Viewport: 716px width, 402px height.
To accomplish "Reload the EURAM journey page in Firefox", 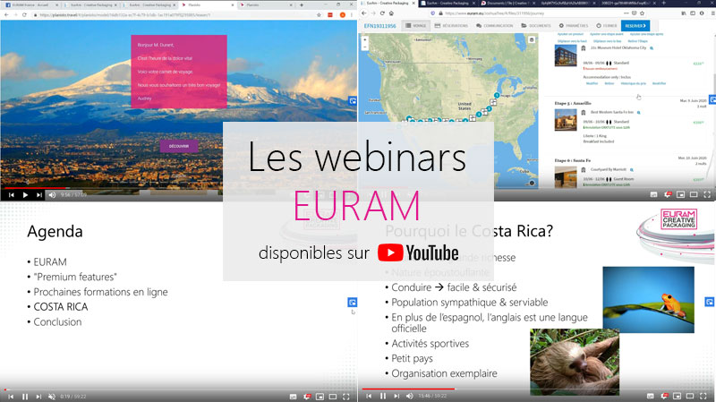I will point(382,13).
